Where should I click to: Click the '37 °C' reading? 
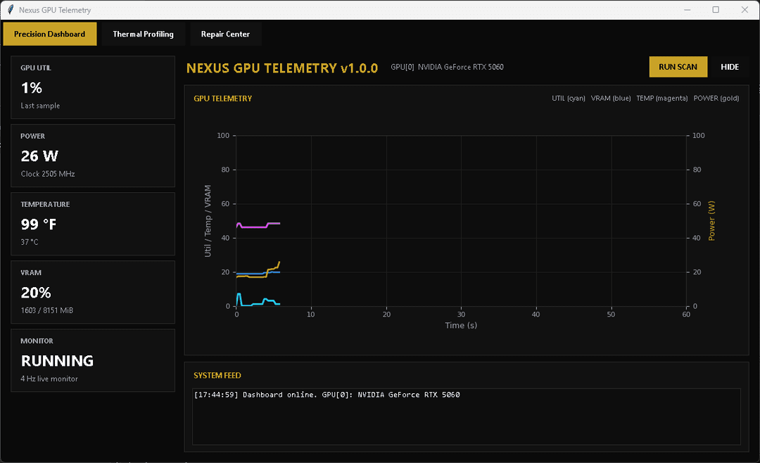30,242
